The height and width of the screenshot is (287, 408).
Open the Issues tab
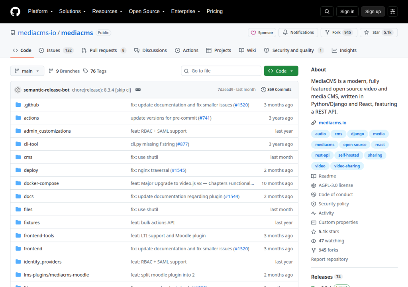pos(56,50)
